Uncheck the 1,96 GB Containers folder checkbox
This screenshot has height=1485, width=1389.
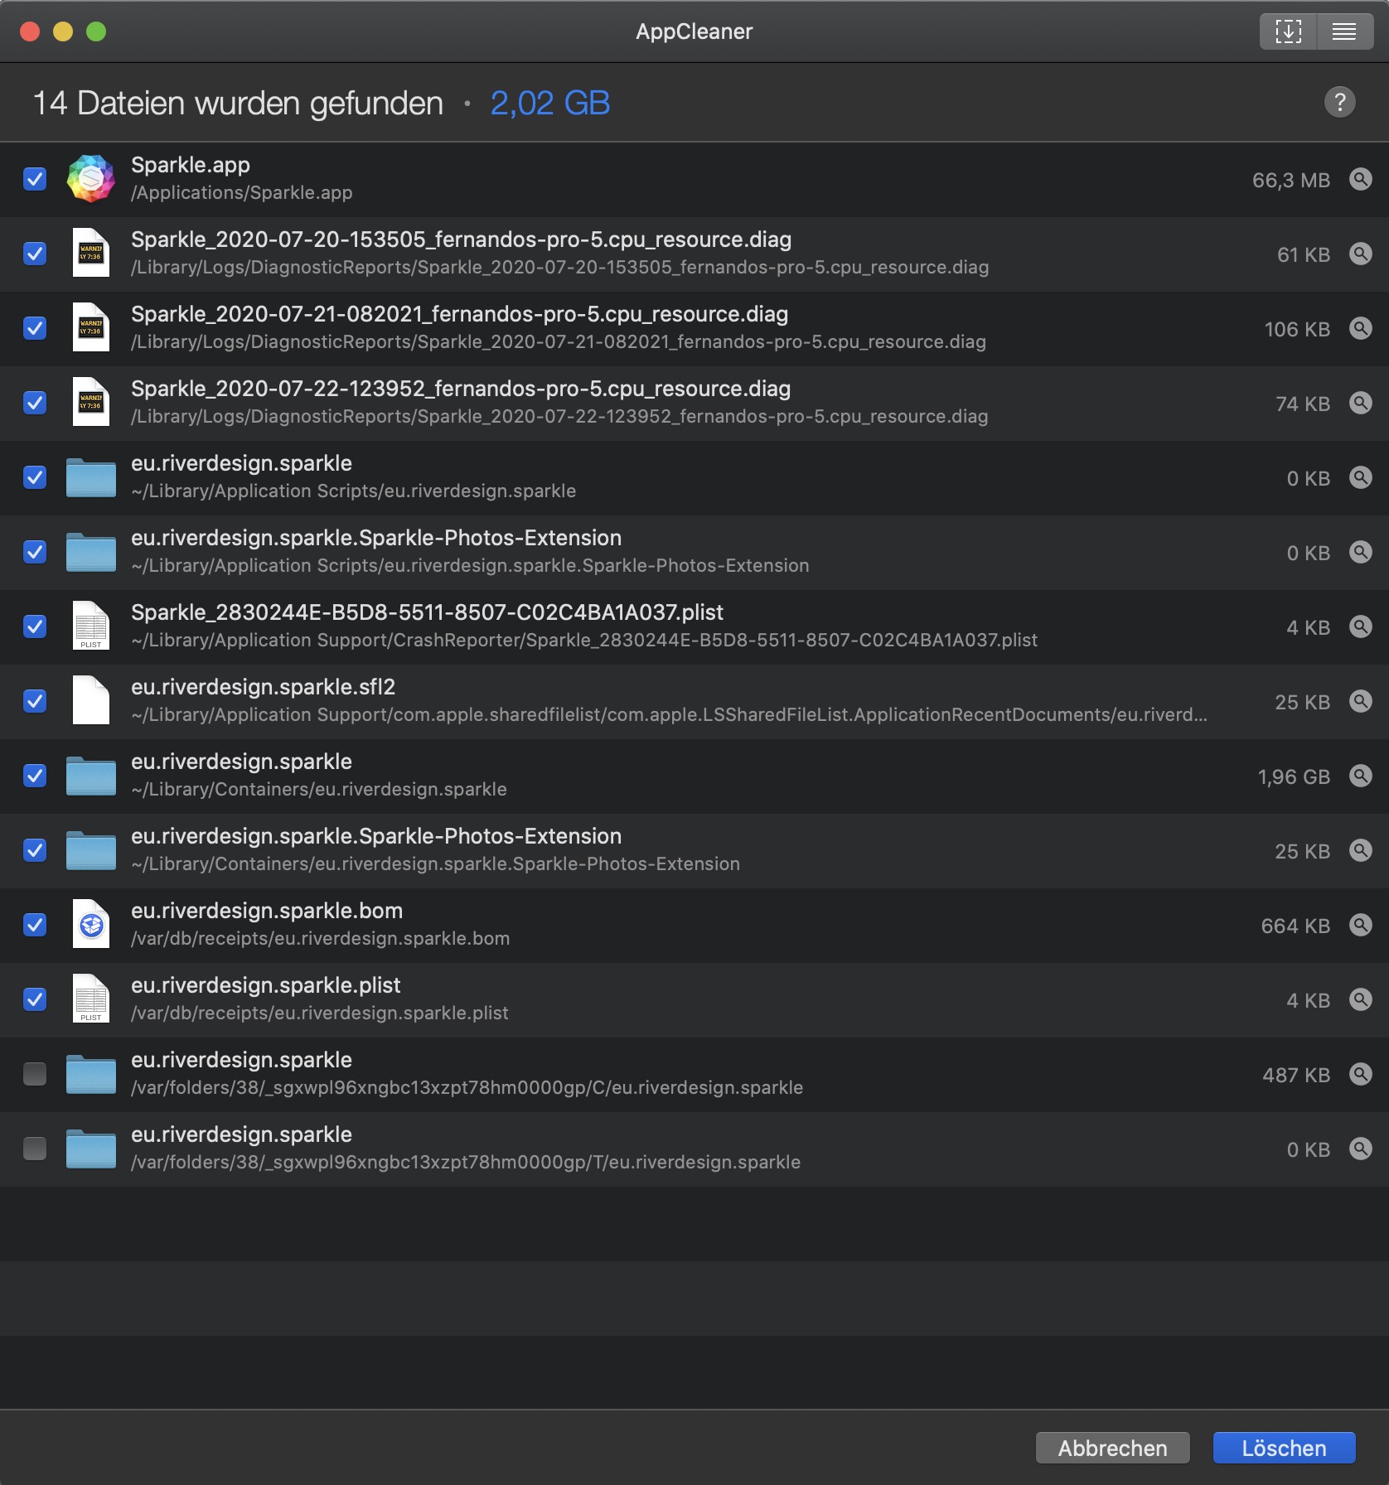pos(35,776)
